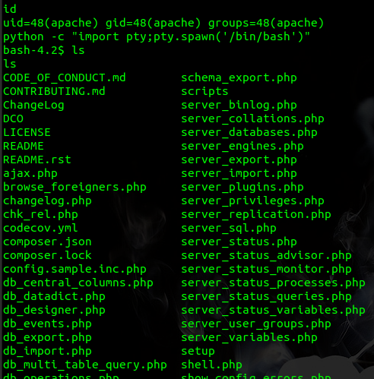Click on server_binlog.php in the output
374x379 pixels.
[239, 106]
